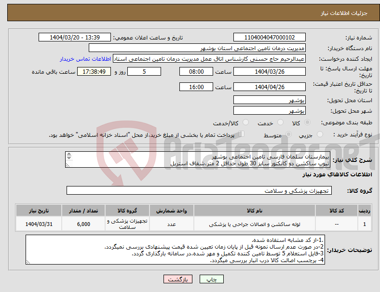Screen dimensions: 380x292
Task: Click the description scroll up arrow
Action: [x=69, y=154]
